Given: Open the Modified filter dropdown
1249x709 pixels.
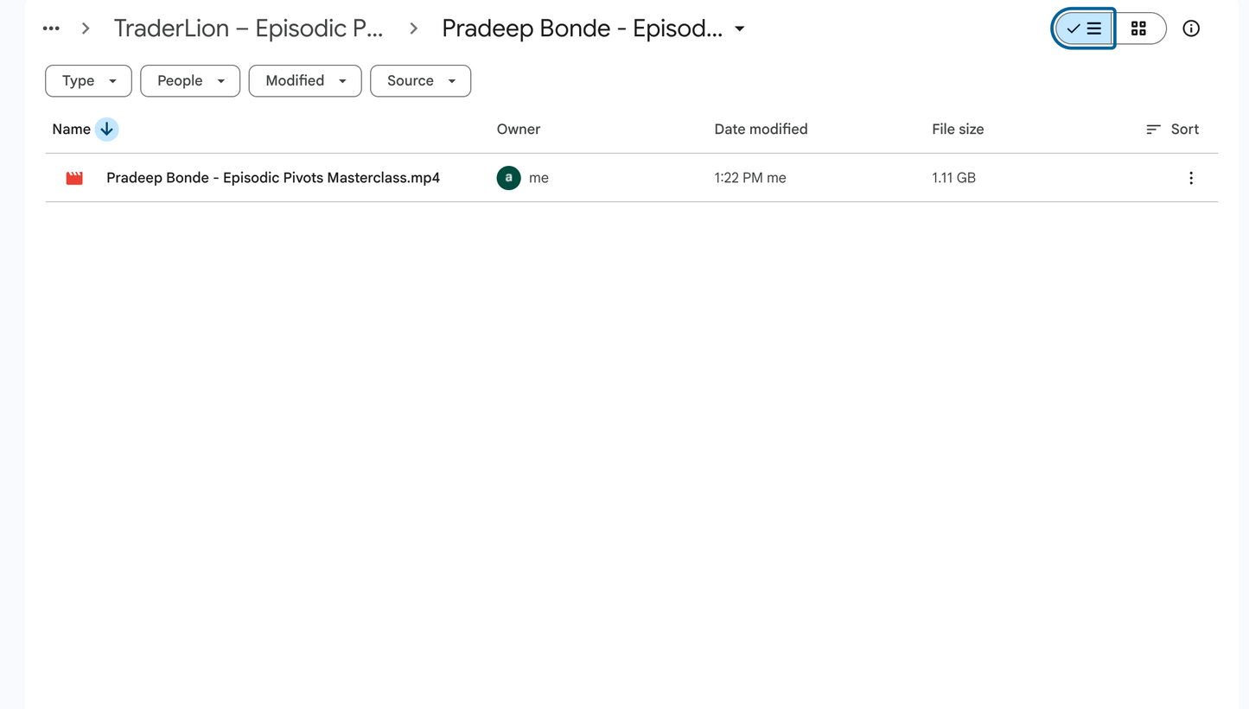Looking at the screenshot, I should (x=305, y=80).
